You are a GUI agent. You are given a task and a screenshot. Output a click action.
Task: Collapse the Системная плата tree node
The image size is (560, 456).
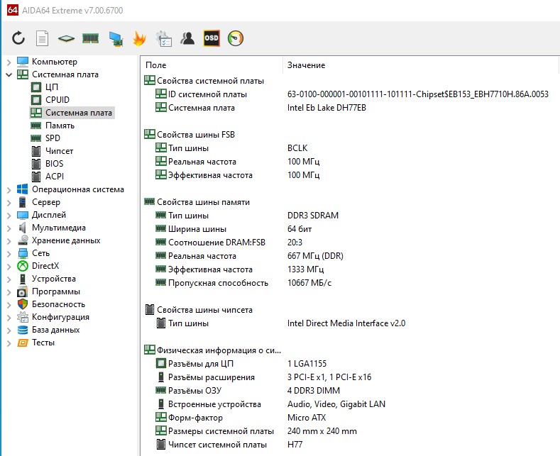point(9,75)
